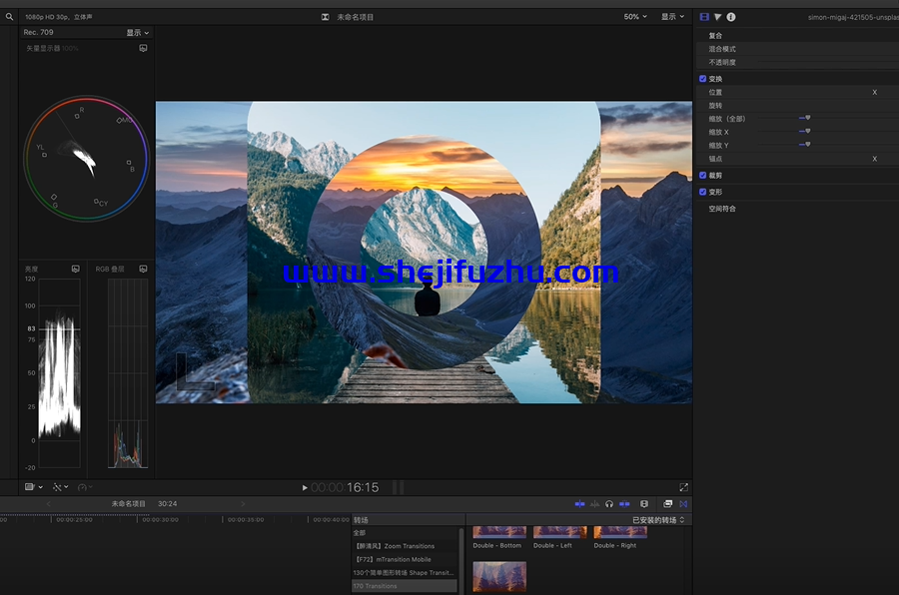Open the Info inspector icon
899x595 pixels.
click(x=731, y=17)
